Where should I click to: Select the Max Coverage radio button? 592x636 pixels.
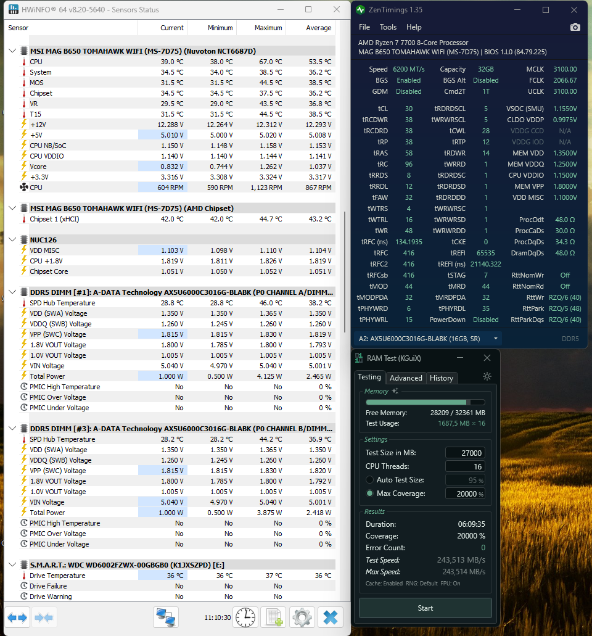pyautogui.click(x=369, y=494)
